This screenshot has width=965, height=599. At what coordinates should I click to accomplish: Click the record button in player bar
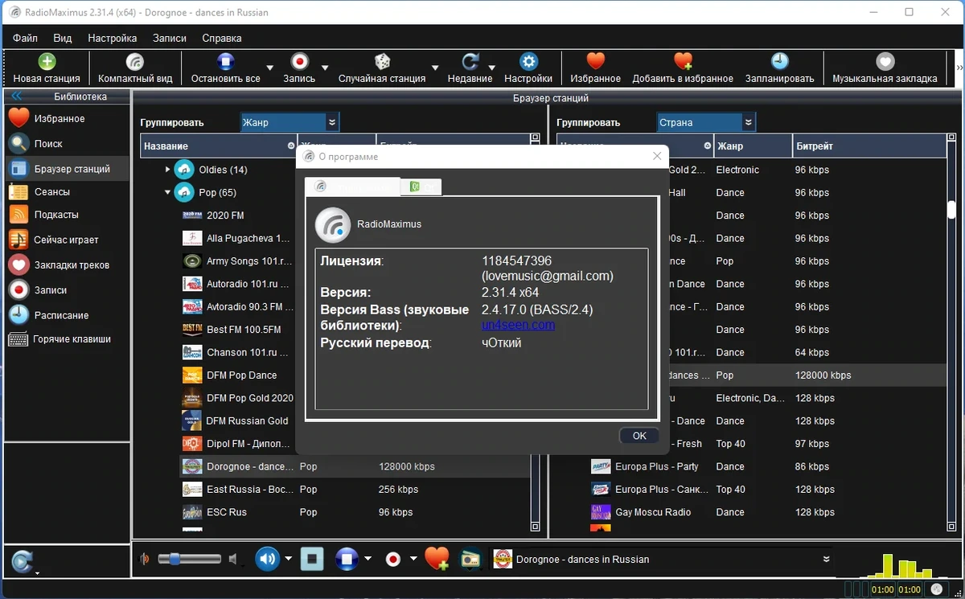(x=393, y=559)
